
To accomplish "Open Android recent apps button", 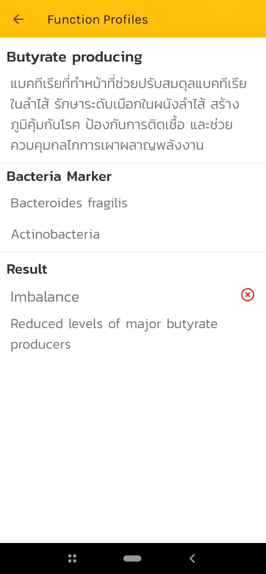I will point(72,558).
